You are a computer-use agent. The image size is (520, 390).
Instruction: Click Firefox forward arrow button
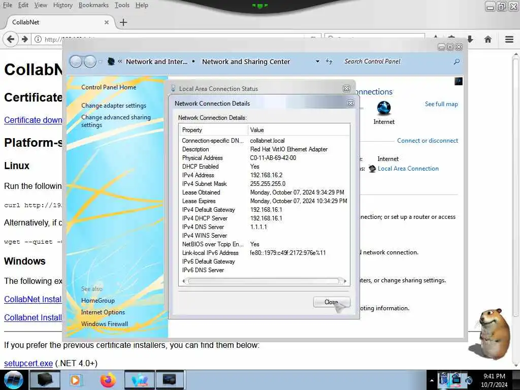pyautogui.click(x=24, y=39)
